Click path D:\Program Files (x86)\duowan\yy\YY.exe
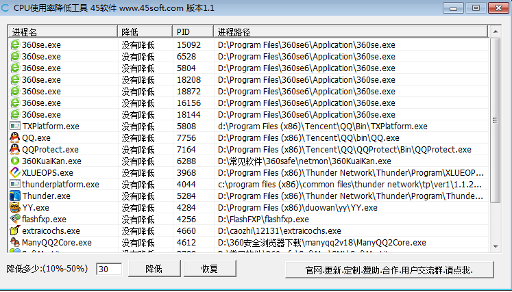This screenshot has height=292, width=512. coord(297,208)
